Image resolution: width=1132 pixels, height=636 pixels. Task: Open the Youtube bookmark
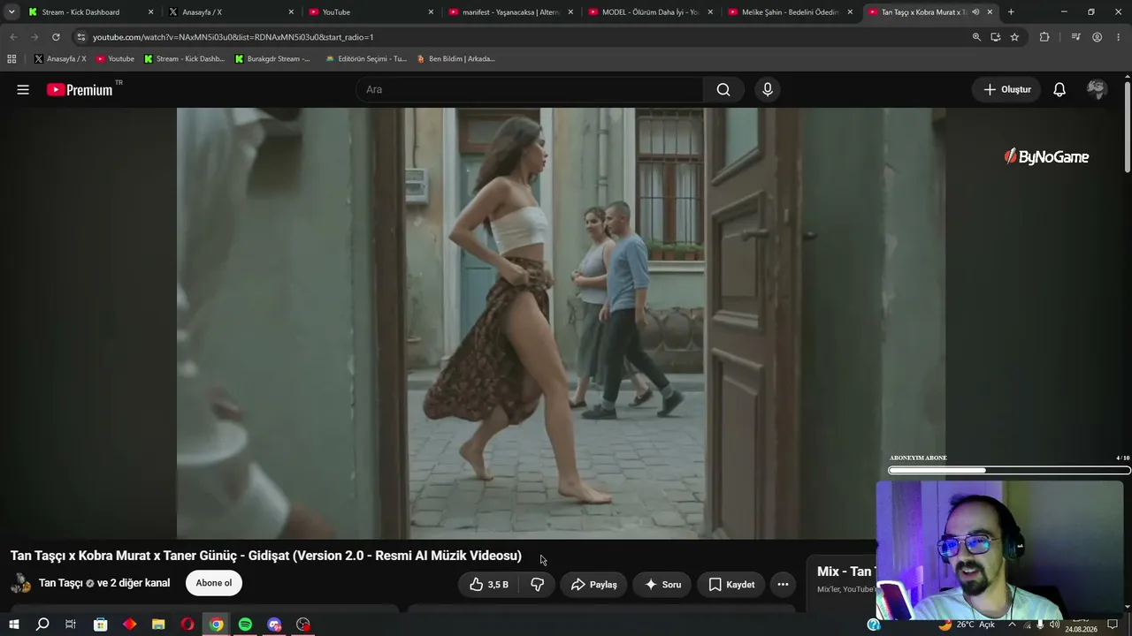point(115,59)
